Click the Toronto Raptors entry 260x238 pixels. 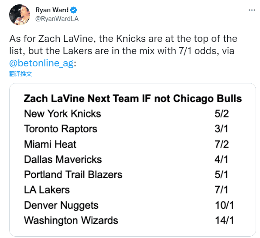point(61,129)
